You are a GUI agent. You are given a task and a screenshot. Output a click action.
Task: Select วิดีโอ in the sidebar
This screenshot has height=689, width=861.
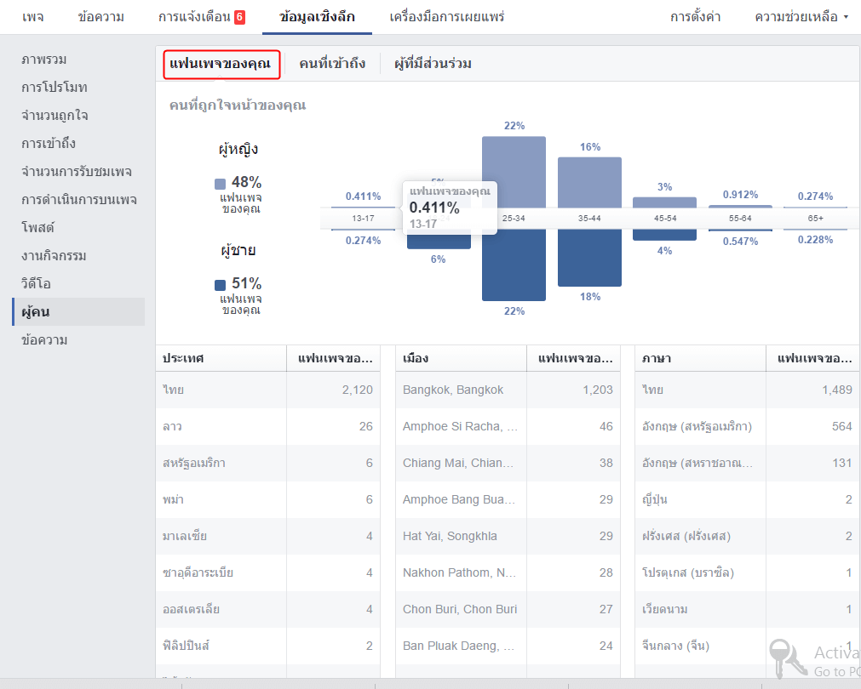(37, 283)
